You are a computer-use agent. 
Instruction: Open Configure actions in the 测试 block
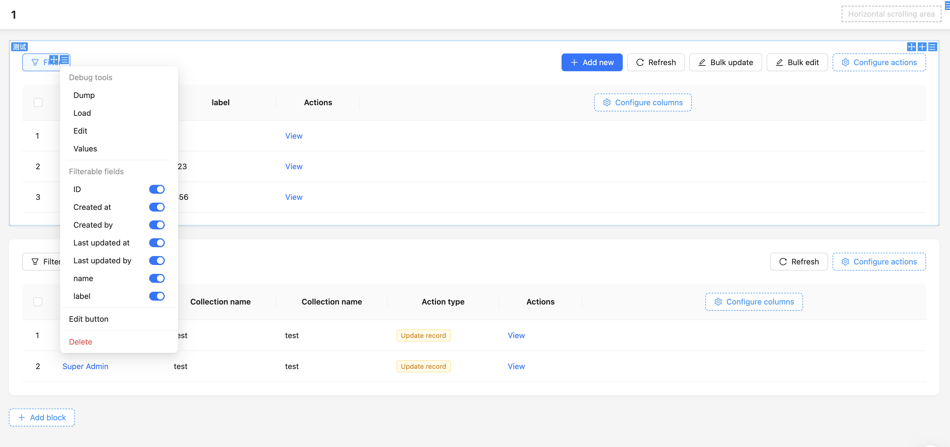pyautogui.click(x=879, y=62)
